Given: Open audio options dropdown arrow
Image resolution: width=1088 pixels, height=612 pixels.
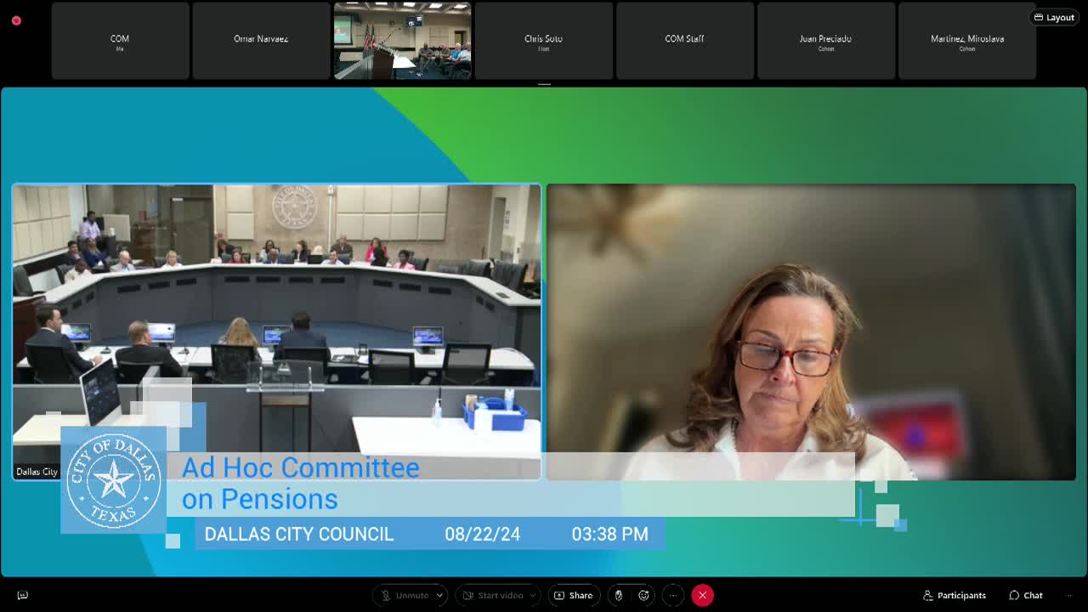Looking at the screenshot, I should [439, 595].
